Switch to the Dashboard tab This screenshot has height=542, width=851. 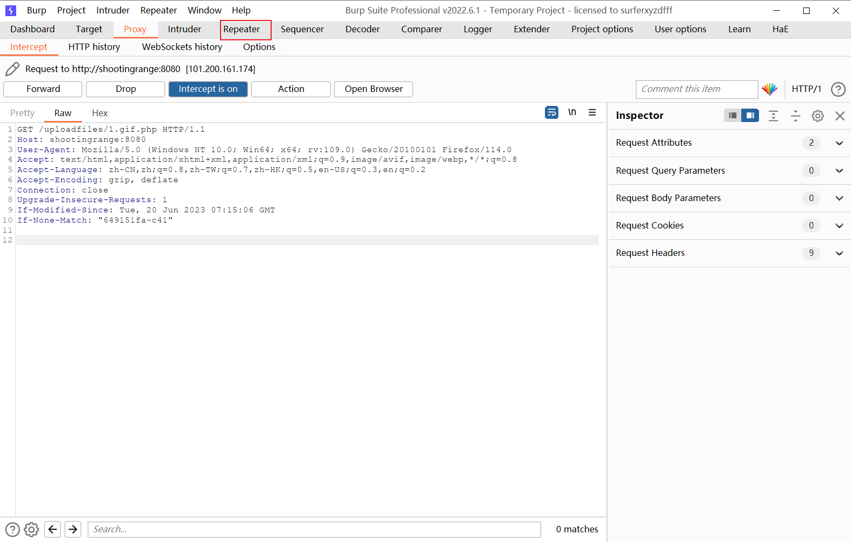click(33, 30)
